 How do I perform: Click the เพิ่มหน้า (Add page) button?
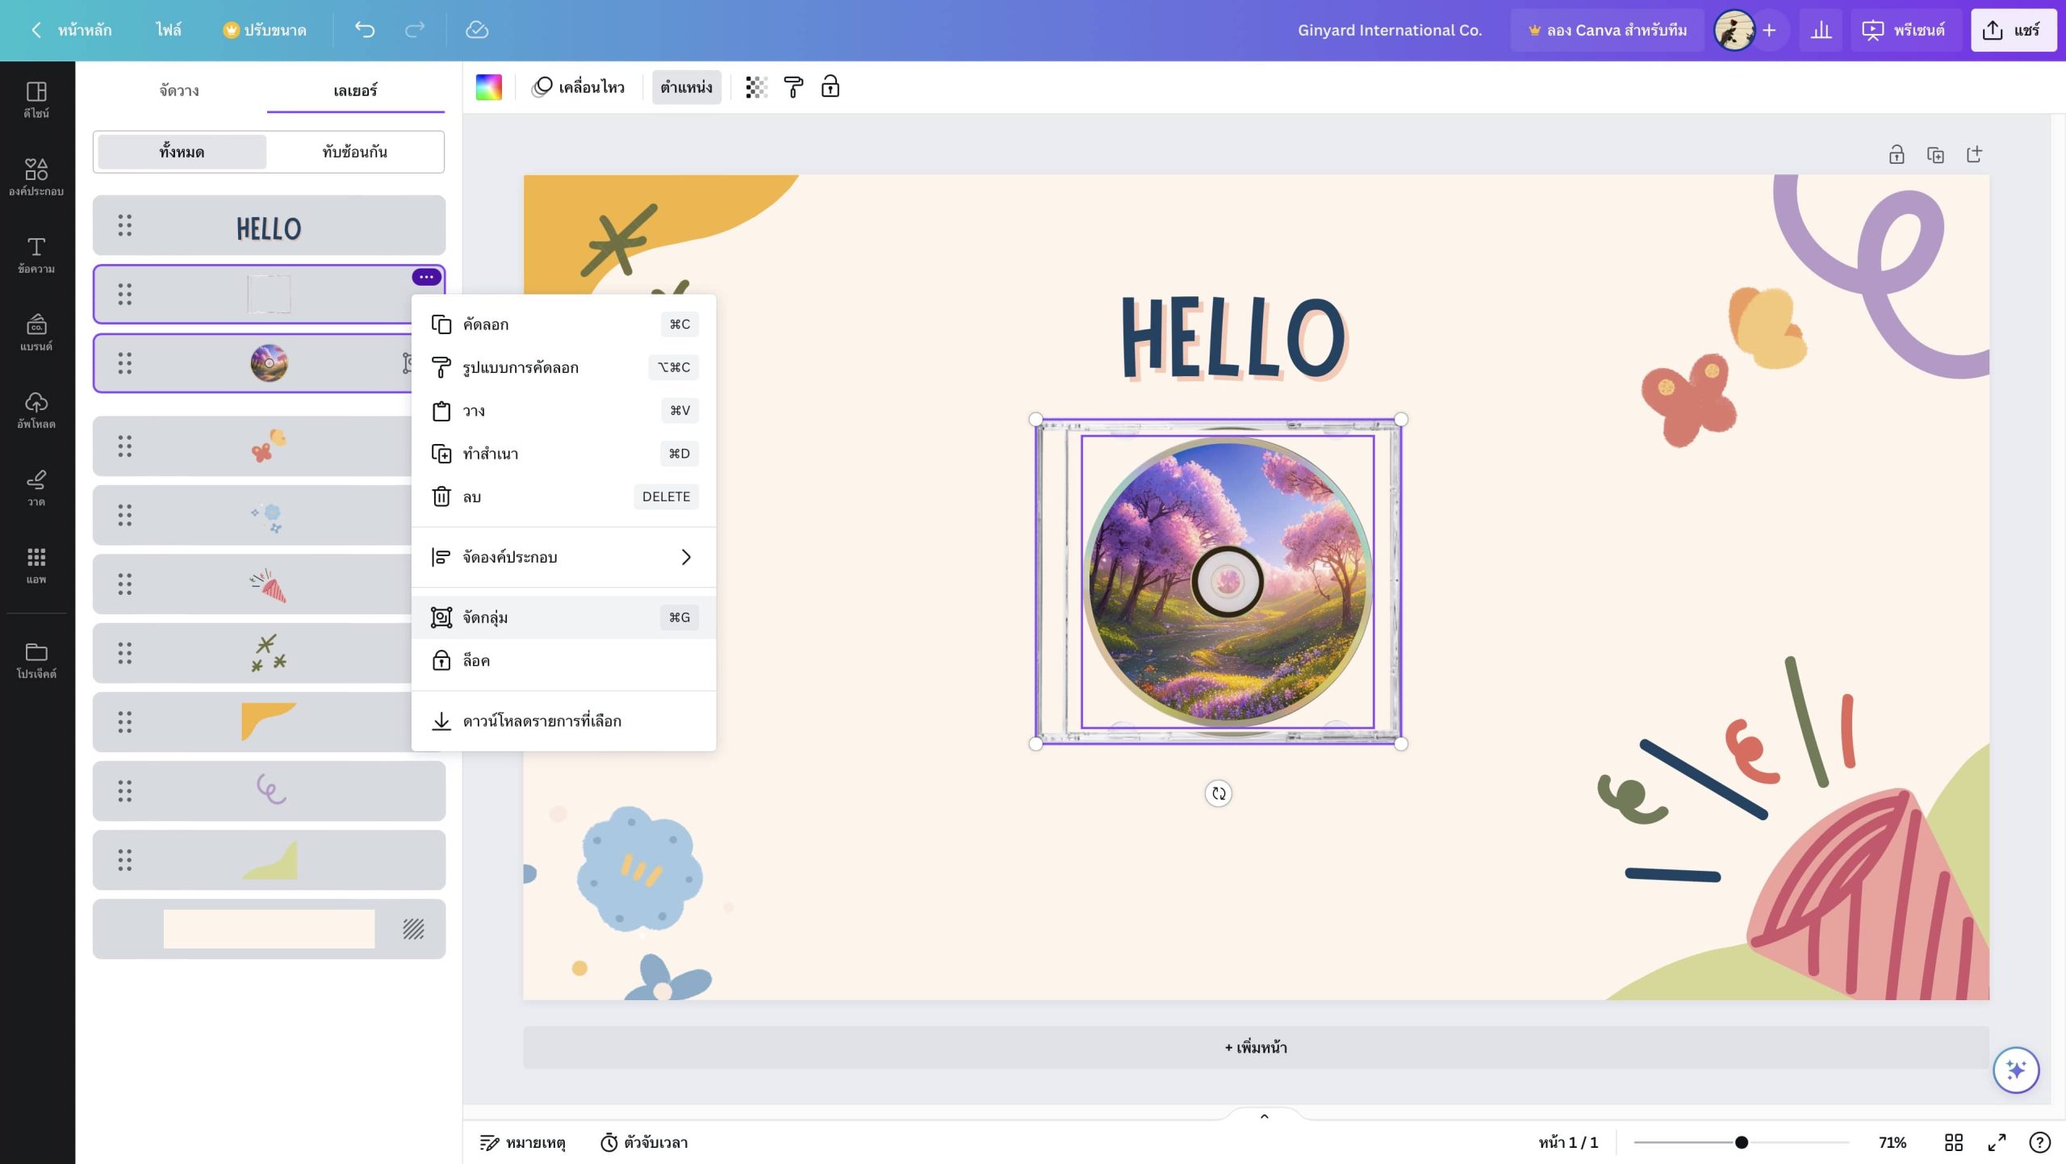click(1256, 1047)
